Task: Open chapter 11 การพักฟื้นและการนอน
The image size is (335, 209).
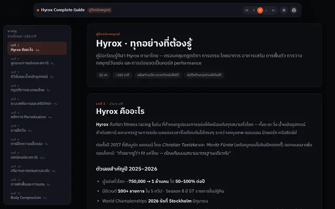Action: click(37, 182)
